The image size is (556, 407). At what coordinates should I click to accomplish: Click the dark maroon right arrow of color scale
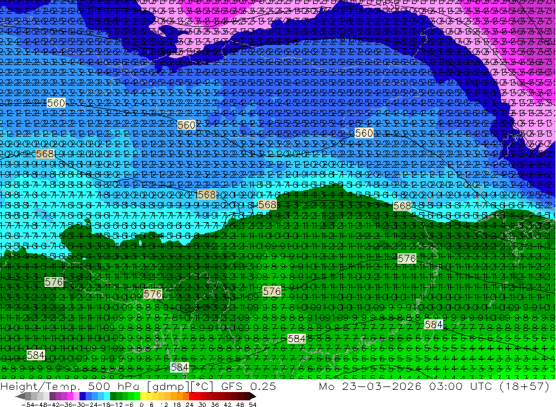(252, 396)
